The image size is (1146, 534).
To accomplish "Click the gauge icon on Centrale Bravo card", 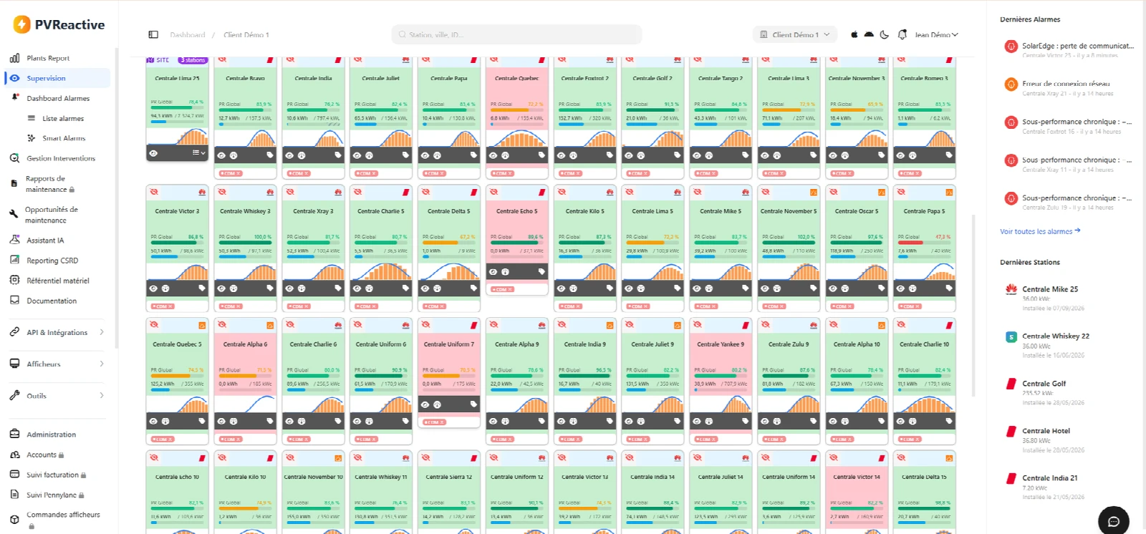I will [233, 155].
